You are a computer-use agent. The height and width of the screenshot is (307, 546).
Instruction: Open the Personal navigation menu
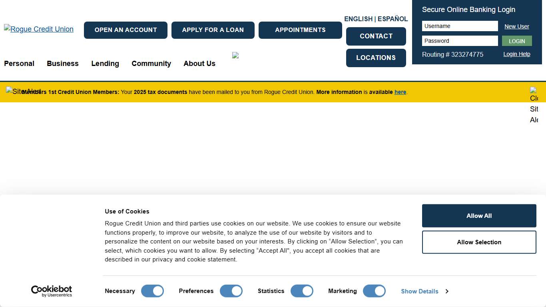(19, 64)
